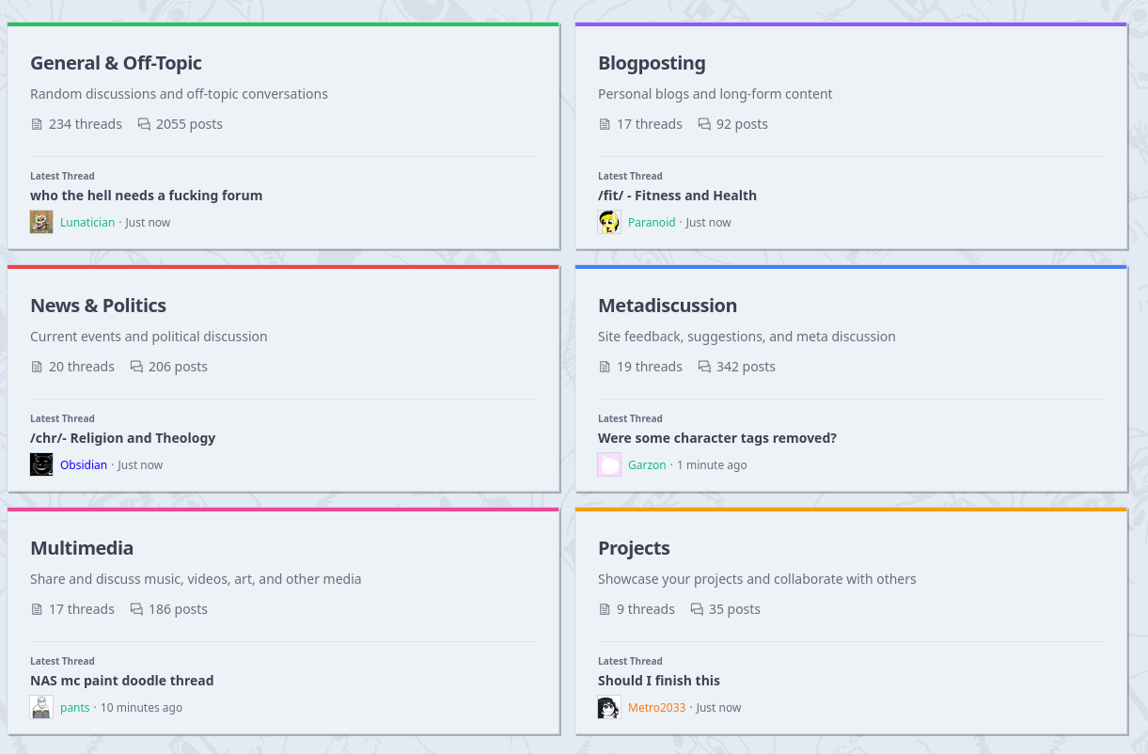Click Metro2033's avatar picture
The height and width of the screenshot is (754, 1148).
tap(609, 707)
